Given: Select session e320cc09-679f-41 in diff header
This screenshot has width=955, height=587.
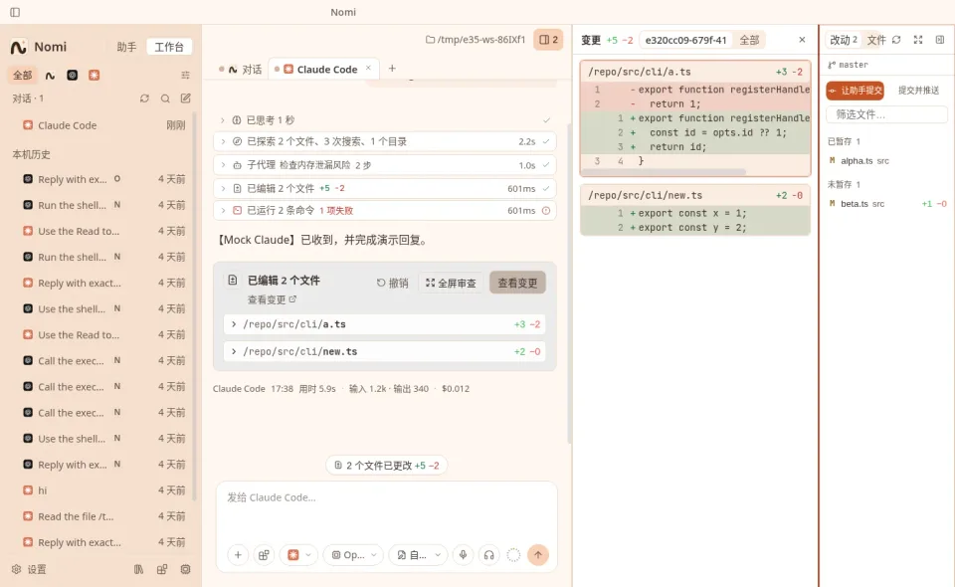Looking at the screenshot, I should (685, 40).
